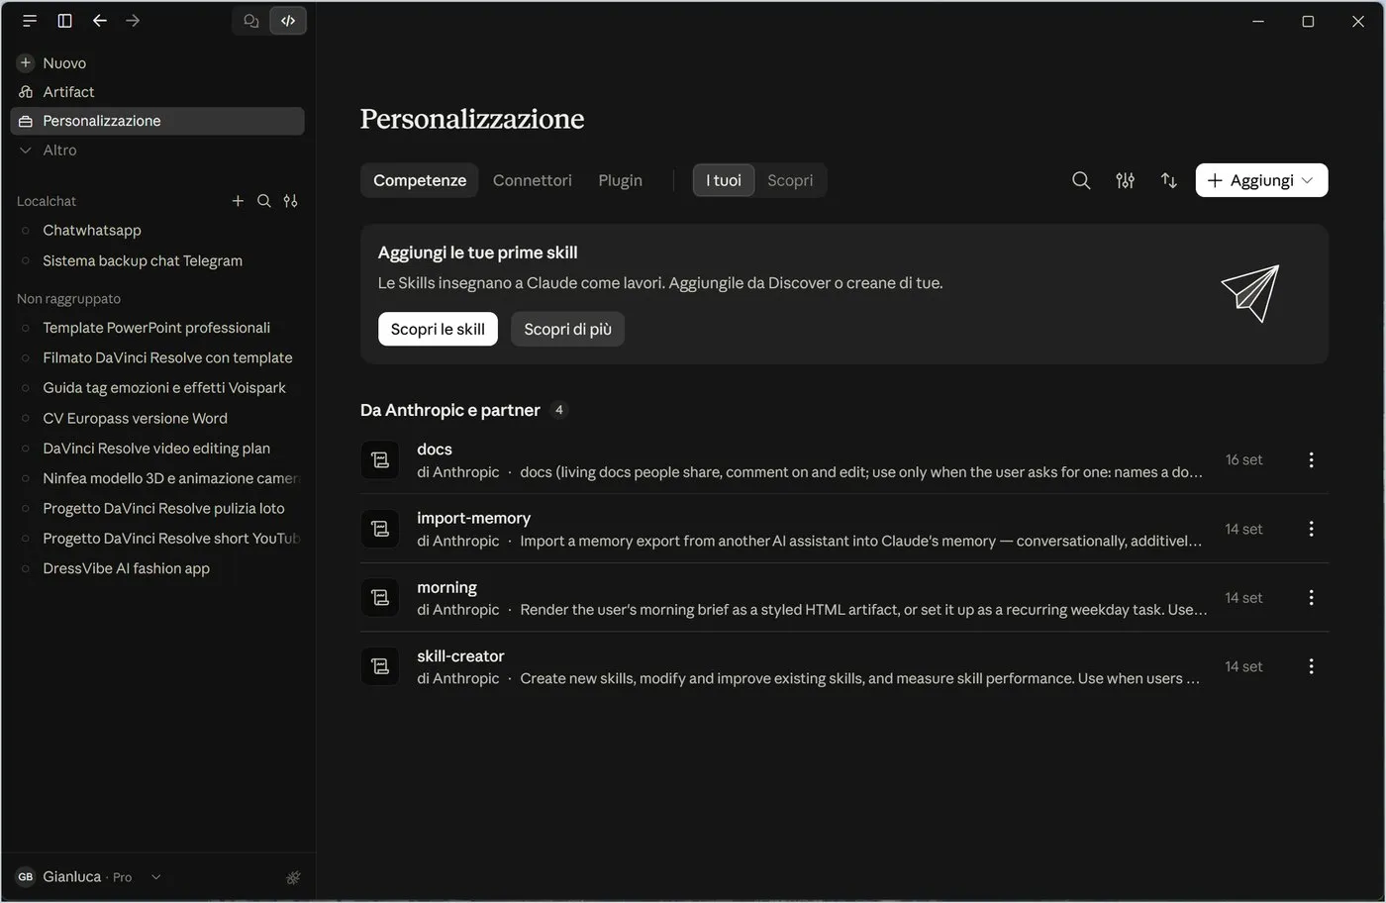Screen dimensions: 1386x903
Task: Add a new chat in Localchat
Action: [238, 201]
